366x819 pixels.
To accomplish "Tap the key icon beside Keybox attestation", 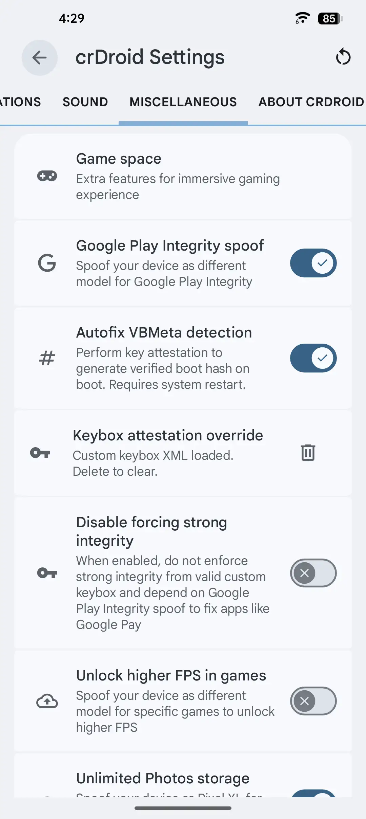I will 40,453.
